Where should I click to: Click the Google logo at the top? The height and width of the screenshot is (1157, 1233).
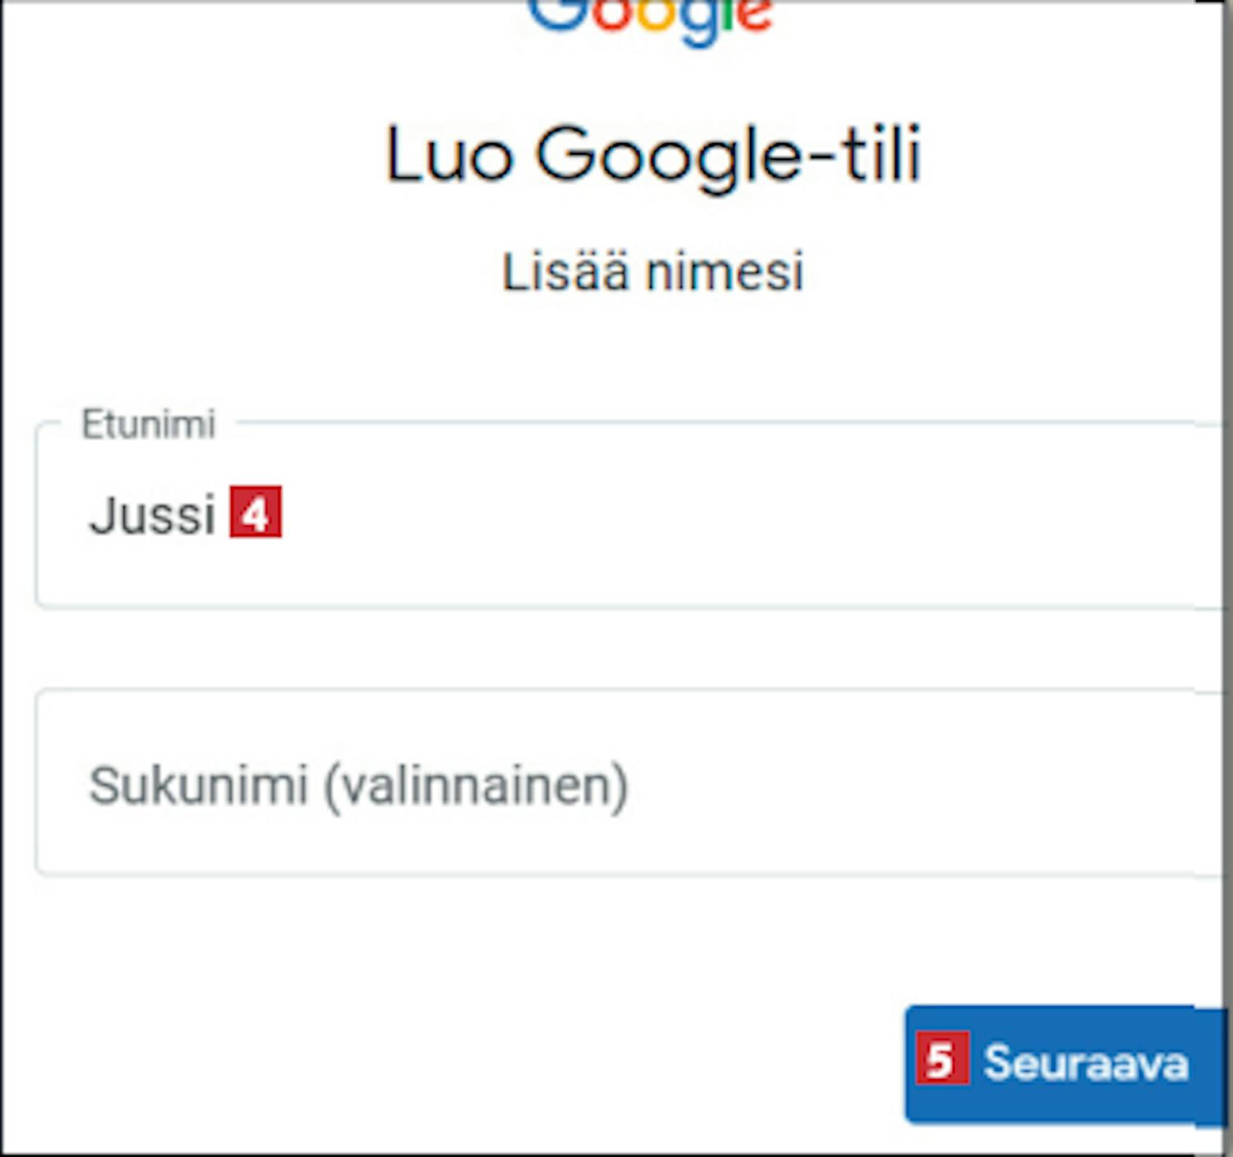[651, 16]
